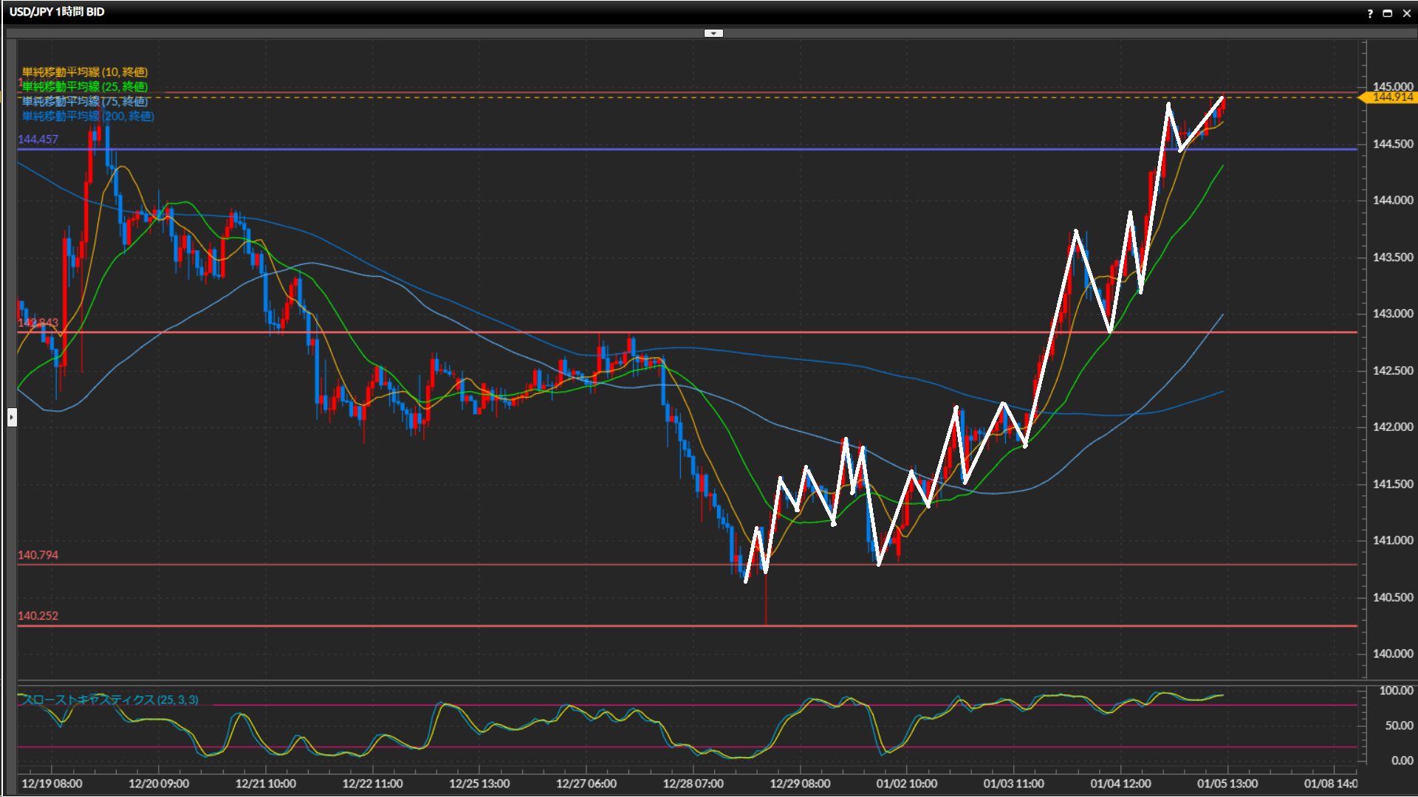Click the 01/05 13:00 time axis label
This screenshot has width=1418, height=797.
(1227, 784)
